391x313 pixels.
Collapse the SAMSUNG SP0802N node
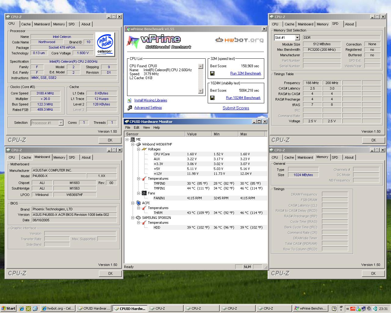pyautogui.click(x=133, y=218)
